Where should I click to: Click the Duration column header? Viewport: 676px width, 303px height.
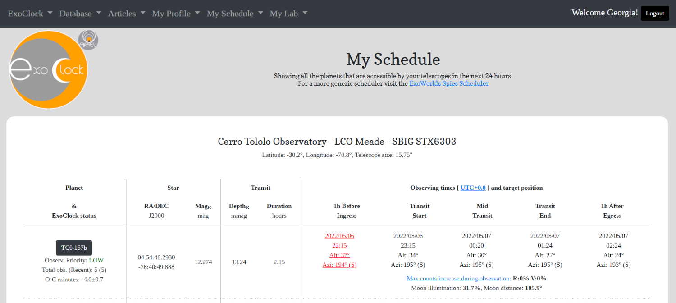point(279,206)
